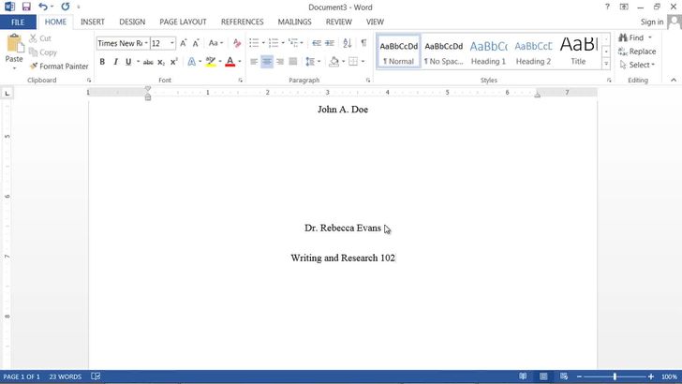Apply the Text Effects button
Viewport: 682px width, 384px height.
point(191,62)
